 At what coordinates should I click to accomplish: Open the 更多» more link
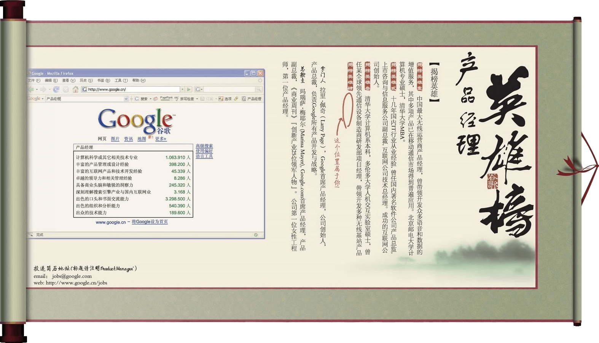tap(161, 139)
